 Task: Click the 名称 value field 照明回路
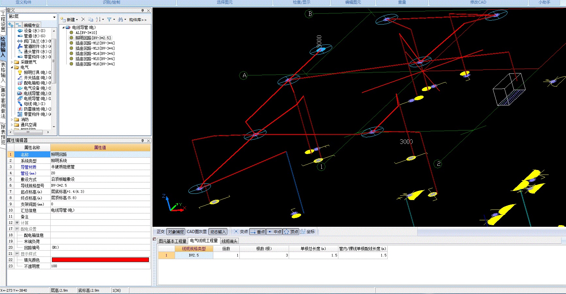(100, 154)
